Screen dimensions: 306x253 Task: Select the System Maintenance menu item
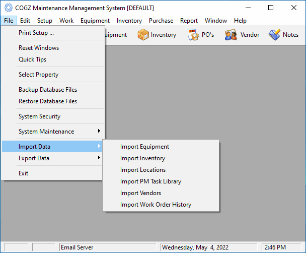pyautogui.click(x=53, y=132)
